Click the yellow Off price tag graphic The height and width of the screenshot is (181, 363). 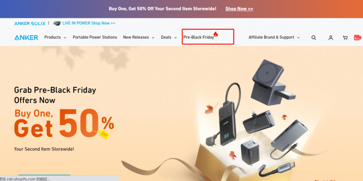104,134
